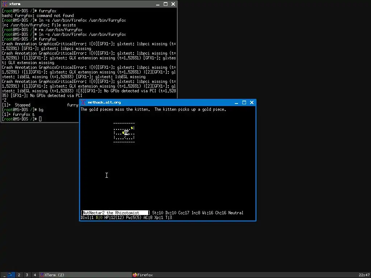
Task: Close the nethack.alt.org window
Action: coord(252,102)
